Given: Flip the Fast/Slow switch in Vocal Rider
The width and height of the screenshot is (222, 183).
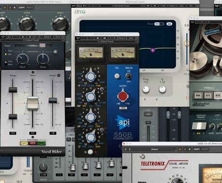Looking at the screenshot, I should [x=6, y=63].
